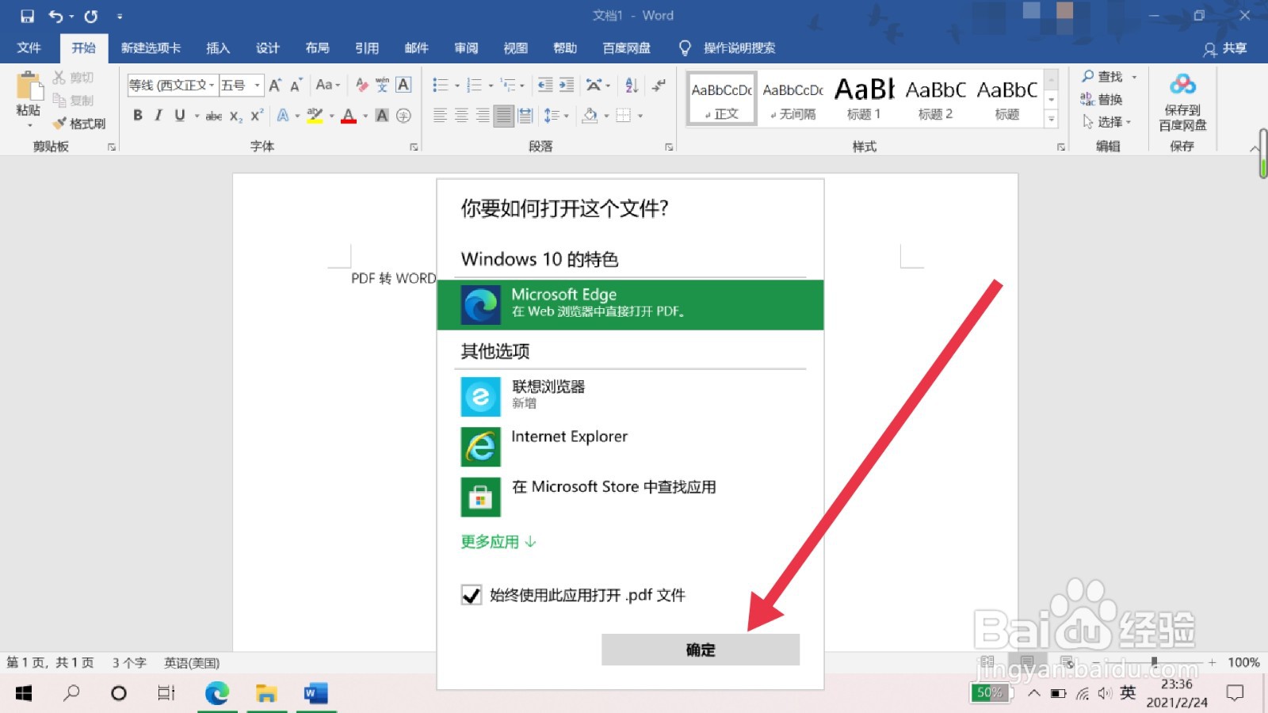Click the 操作说明搜索 search box
Viewport: 1268px width, 713px height.
coord(739,48)
